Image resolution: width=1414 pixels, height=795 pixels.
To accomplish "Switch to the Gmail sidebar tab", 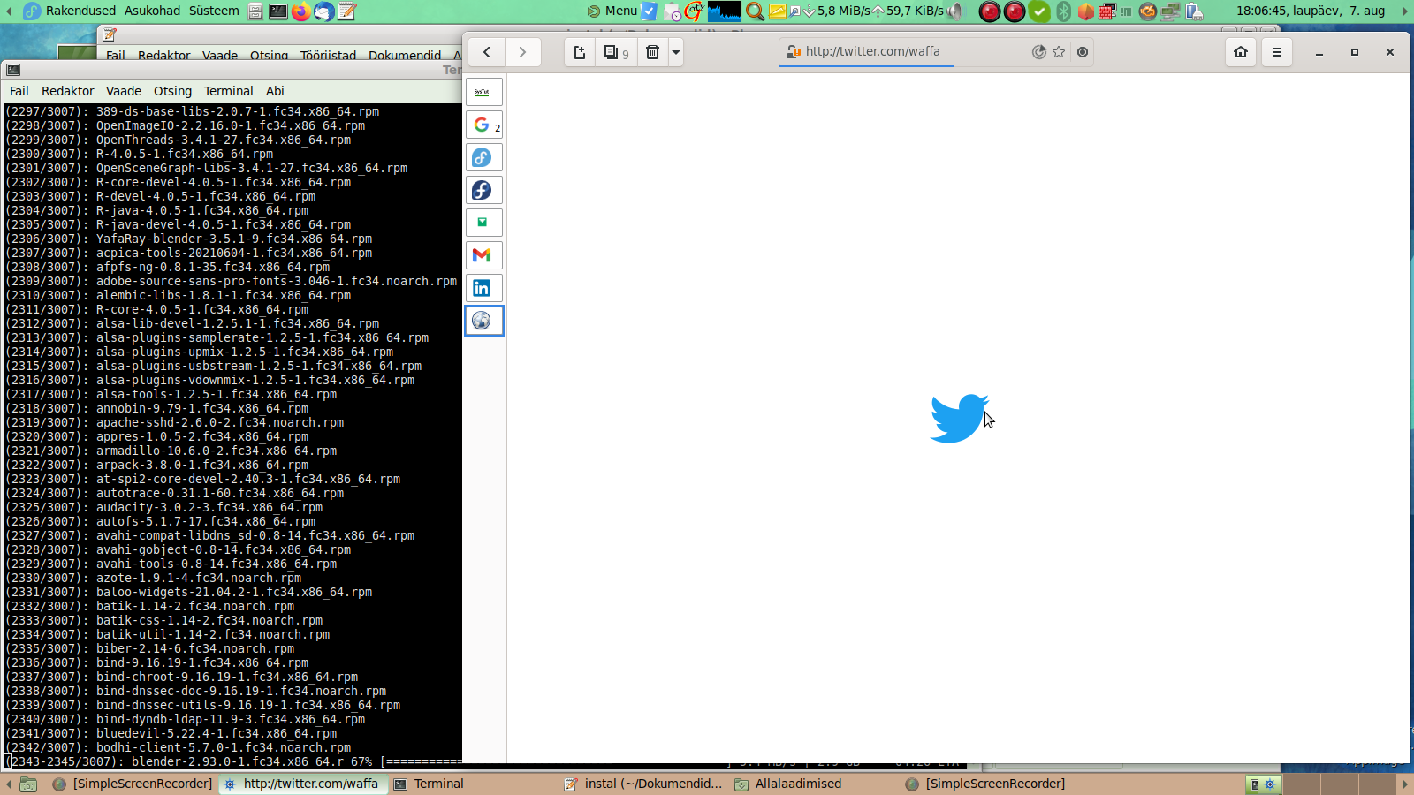I will 483,255.
